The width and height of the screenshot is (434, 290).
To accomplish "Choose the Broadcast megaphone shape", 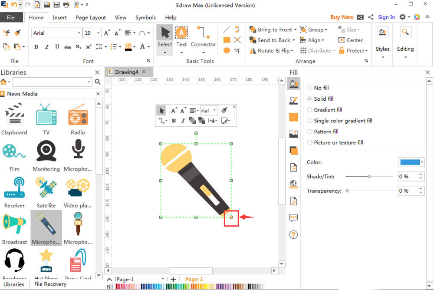I will 14,227.
